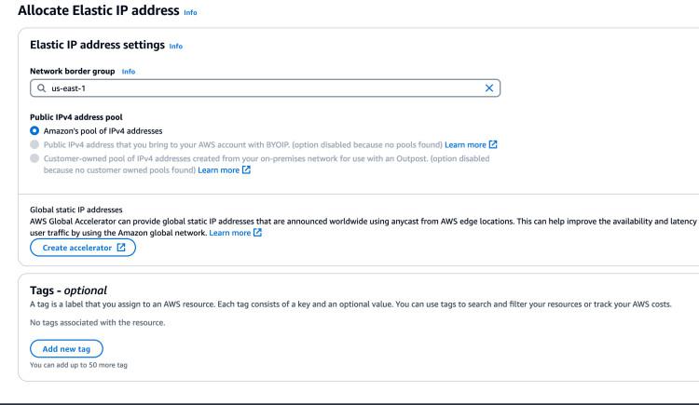
Task: Open Info beside Elastic IP address settings heading
Action: pos(175,45)
